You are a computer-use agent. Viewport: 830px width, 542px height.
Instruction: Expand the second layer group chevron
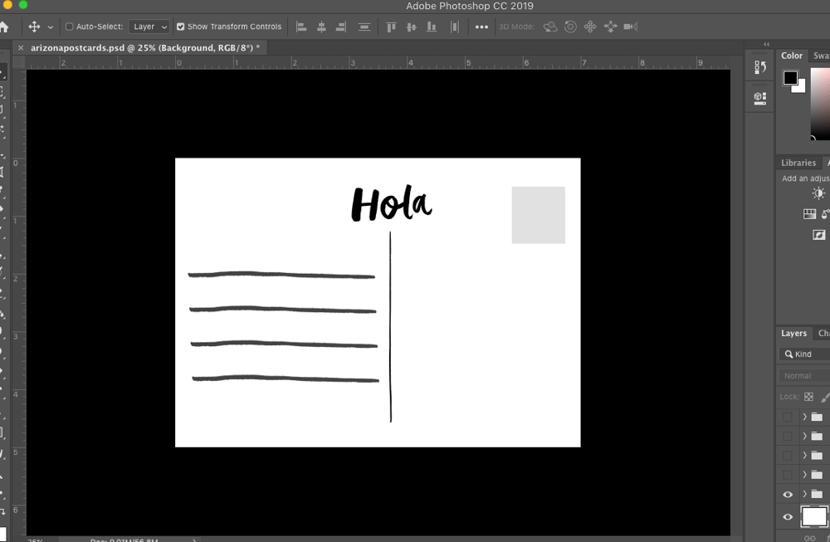click(x=804, y=436)
